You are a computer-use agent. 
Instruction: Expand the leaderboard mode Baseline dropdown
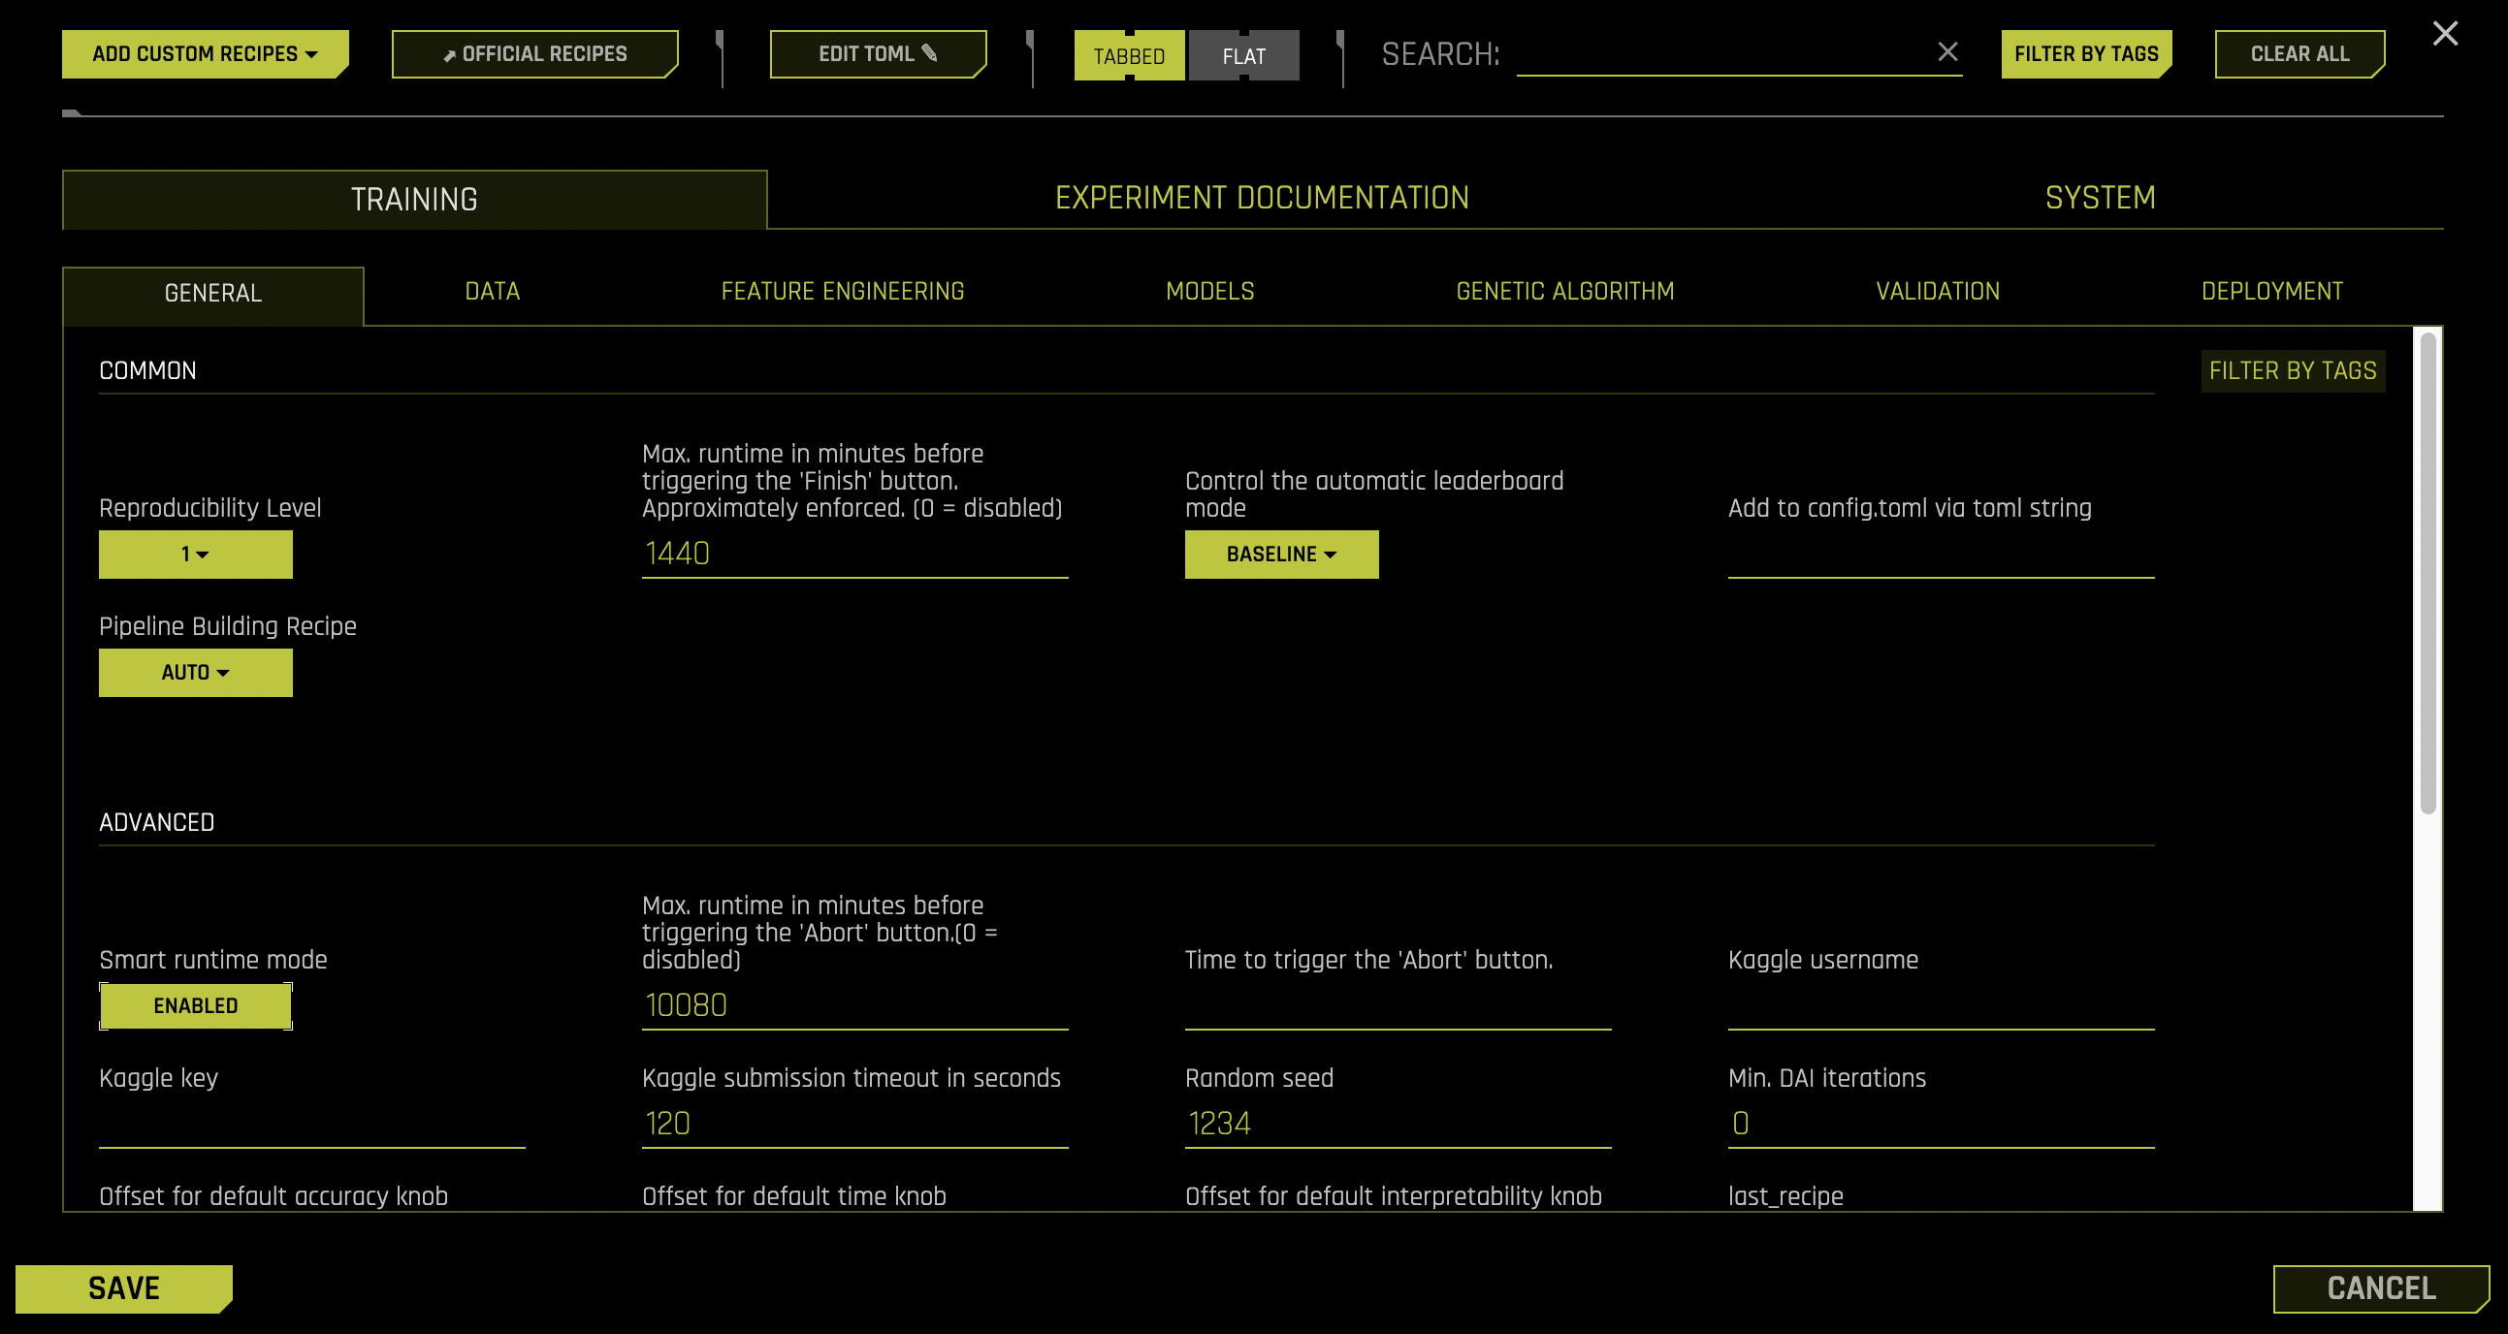(x=1280, y=554)
